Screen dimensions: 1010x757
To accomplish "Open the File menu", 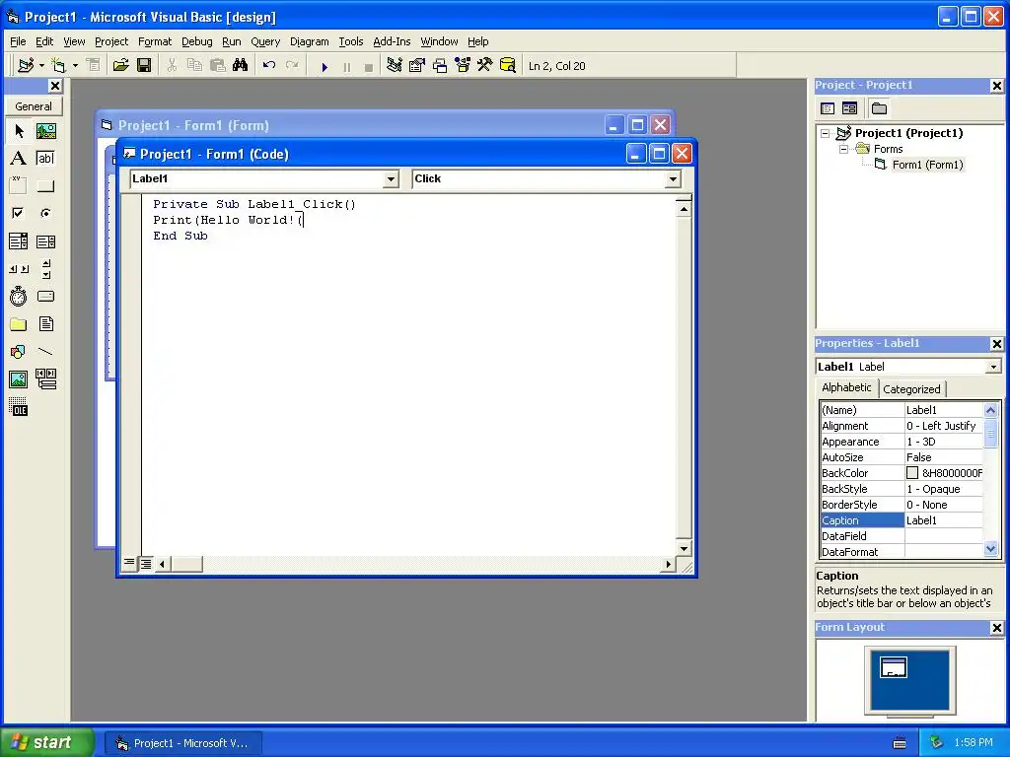I will (x=18, y=41).
